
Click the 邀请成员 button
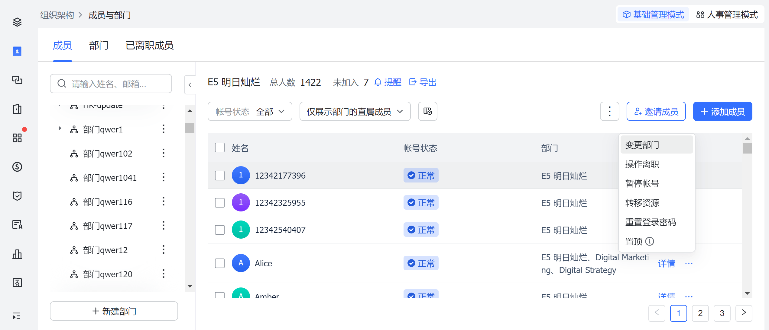[656, 111]
